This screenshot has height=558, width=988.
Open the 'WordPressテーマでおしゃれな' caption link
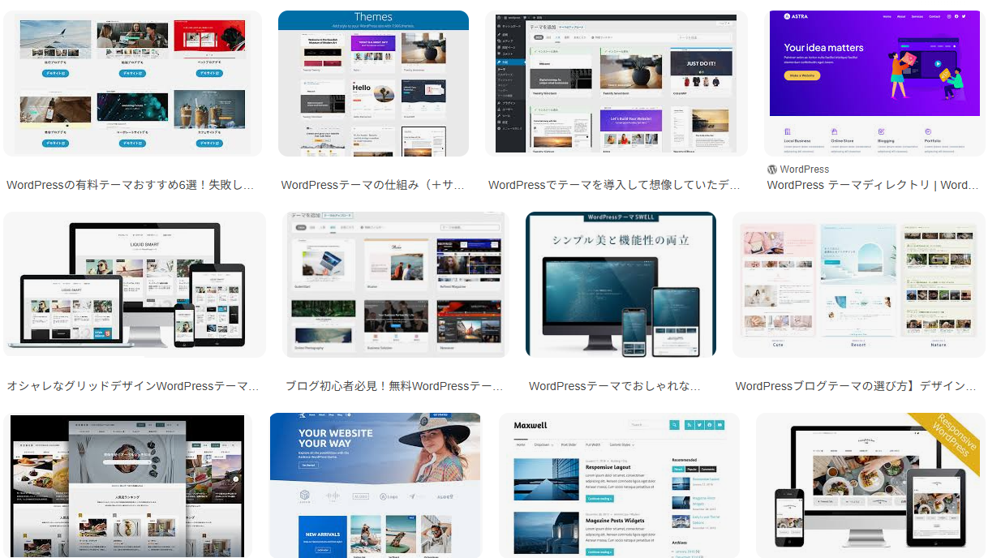[614, 386]
